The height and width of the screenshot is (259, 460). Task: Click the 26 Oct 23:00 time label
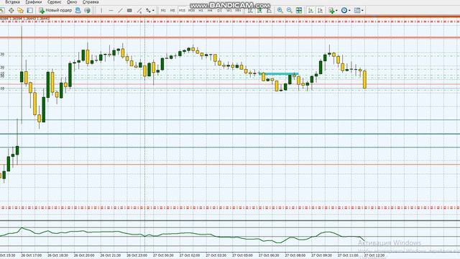point(137,255)
